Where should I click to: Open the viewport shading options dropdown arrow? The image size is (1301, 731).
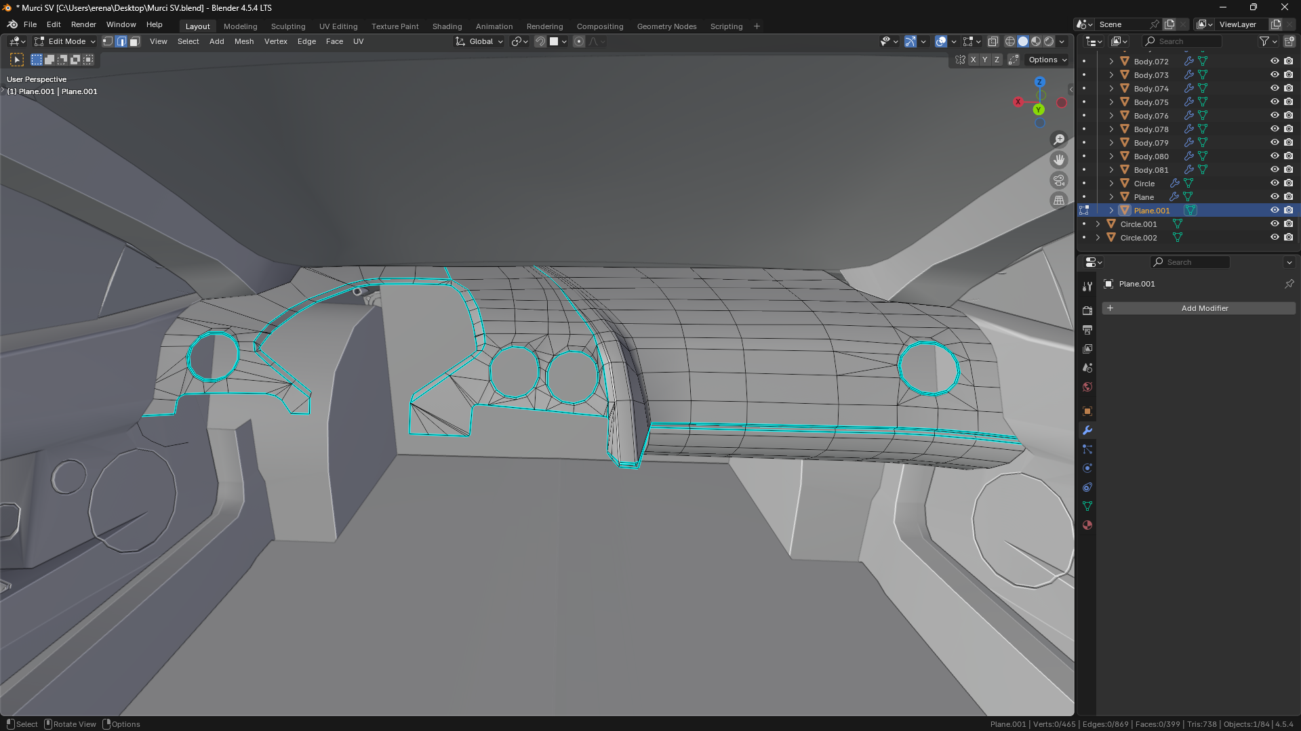pos(1062,41)
